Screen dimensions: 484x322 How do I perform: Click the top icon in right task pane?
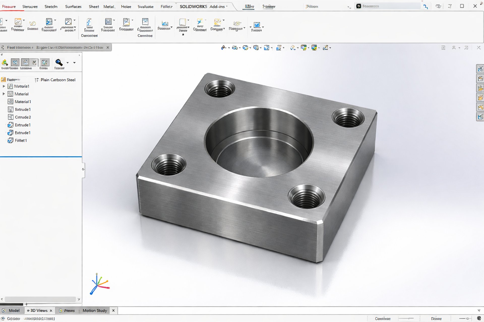click(x=480, y=69)
